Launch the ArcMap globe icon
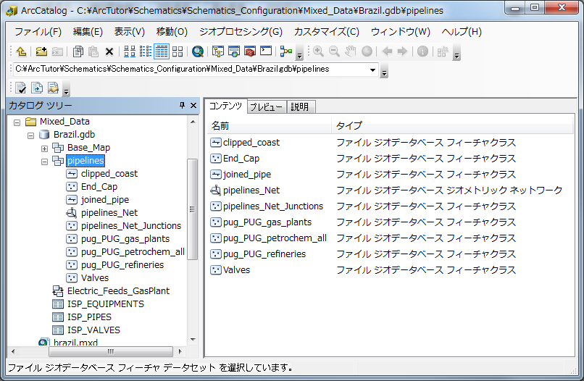Viewport: 584px width, 381px height. (x=197, y=51)
